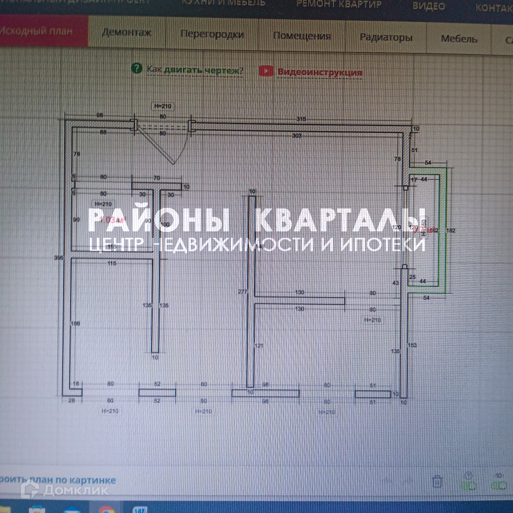Open РЕМОНТ КВАРТИР in top navigation
Screen dimensions: 513x513
[339, 4]
